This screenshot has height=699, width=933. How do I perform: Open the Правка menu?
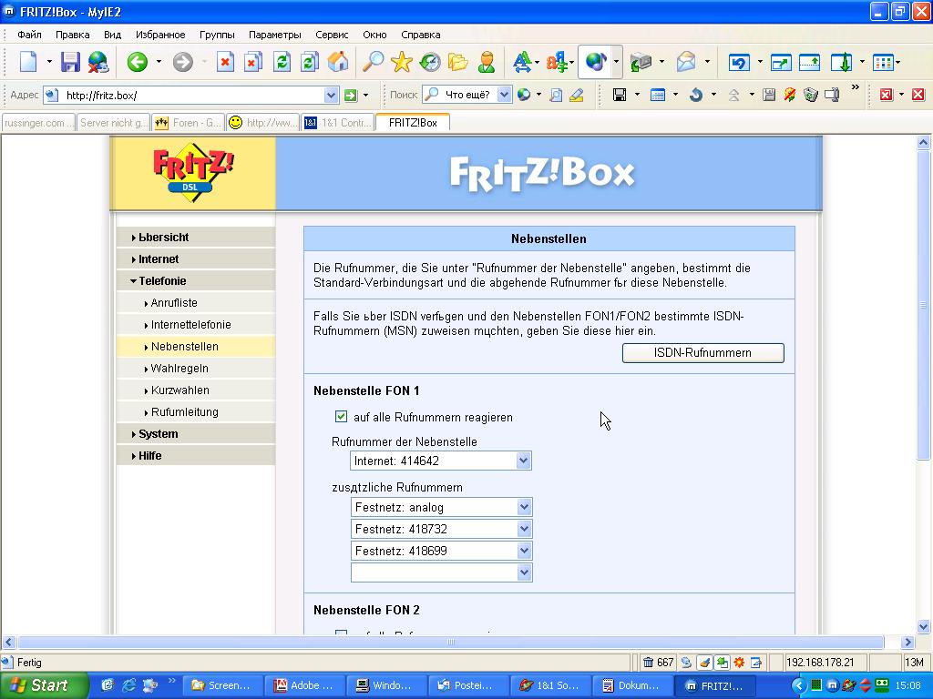click(73, 35)
